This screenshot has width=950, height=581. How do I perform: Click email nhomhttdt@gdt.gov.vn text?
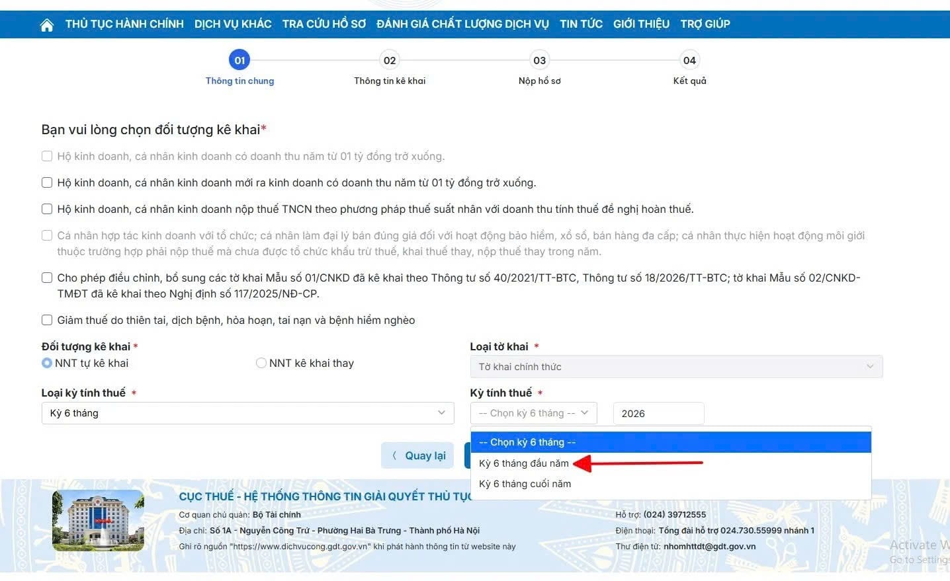click(x=709, y=547)
